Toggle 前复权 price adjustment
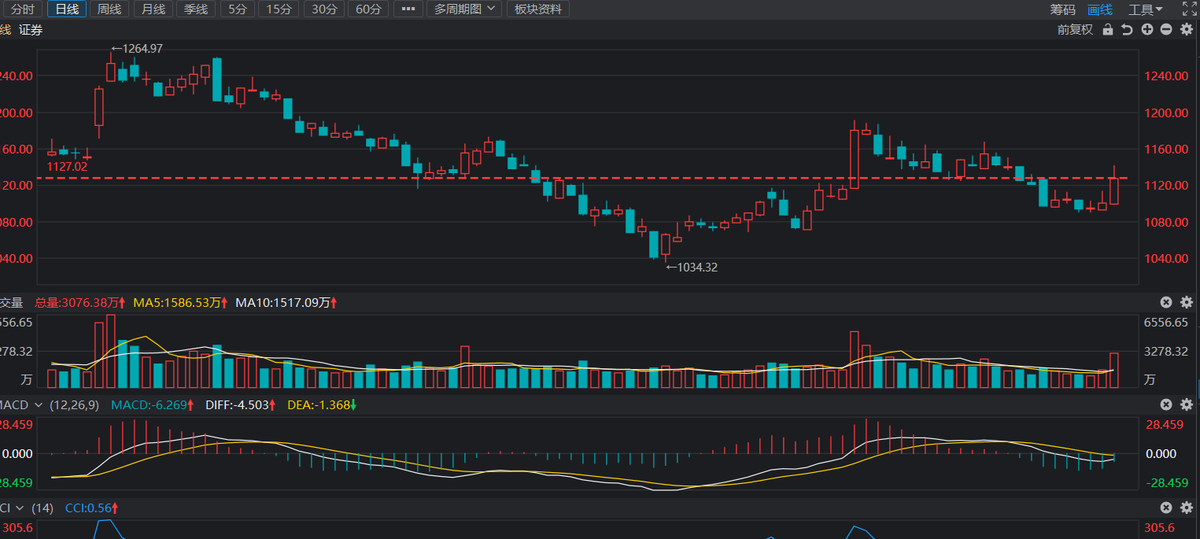 pos(1075,30)
